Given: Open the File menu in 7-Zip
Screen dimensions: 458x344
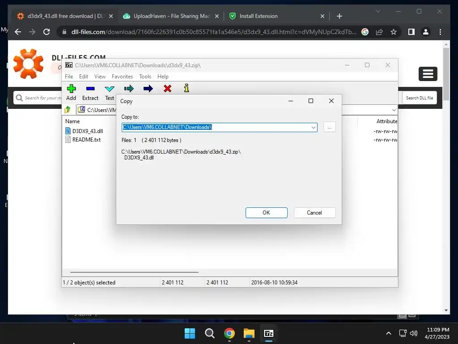Looking at the screenshot, I should coord(69,76).
